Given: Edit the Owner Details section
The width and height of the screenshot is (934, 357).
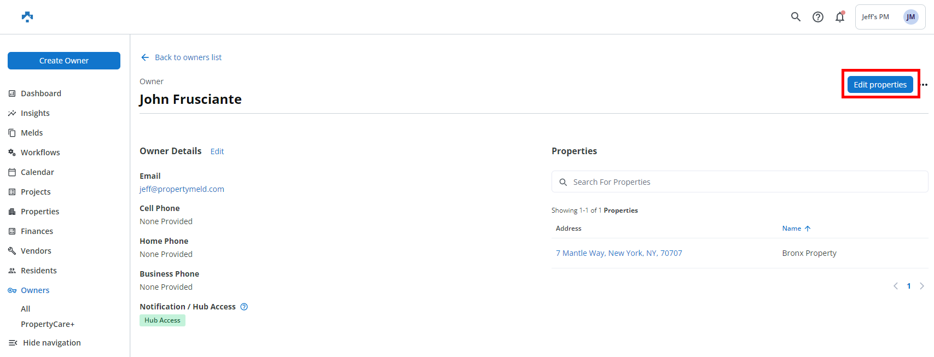Looking at the screenshot, I should click(x=217, y=151).
